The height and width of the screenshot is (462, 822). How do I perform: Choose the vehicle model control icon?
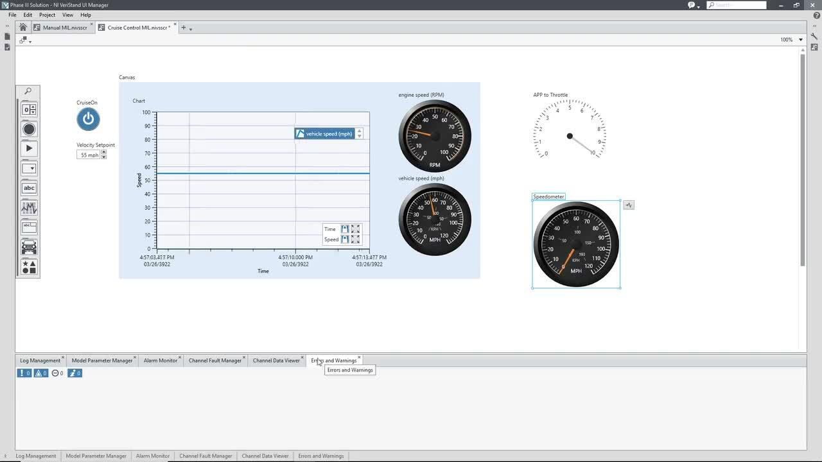(x=29, y=247)
